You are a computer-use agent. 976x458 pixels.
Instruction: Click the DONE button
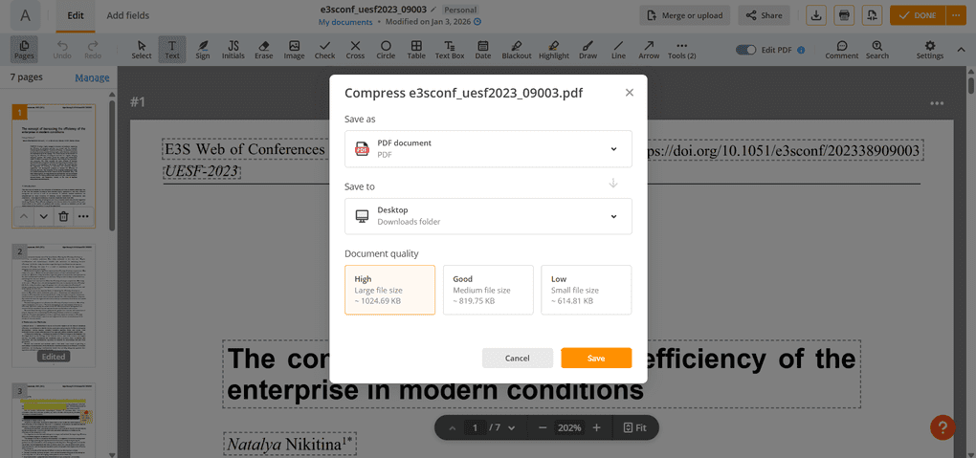[918, 15]
